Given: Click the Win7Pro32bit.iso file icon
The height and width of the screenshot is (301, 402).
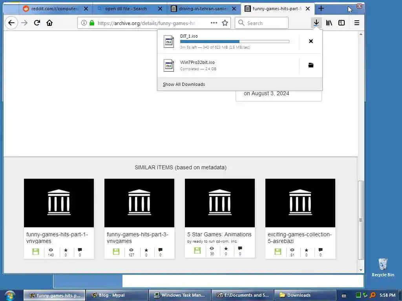Looking at the screenshot, I should click(x=169, y=65).
